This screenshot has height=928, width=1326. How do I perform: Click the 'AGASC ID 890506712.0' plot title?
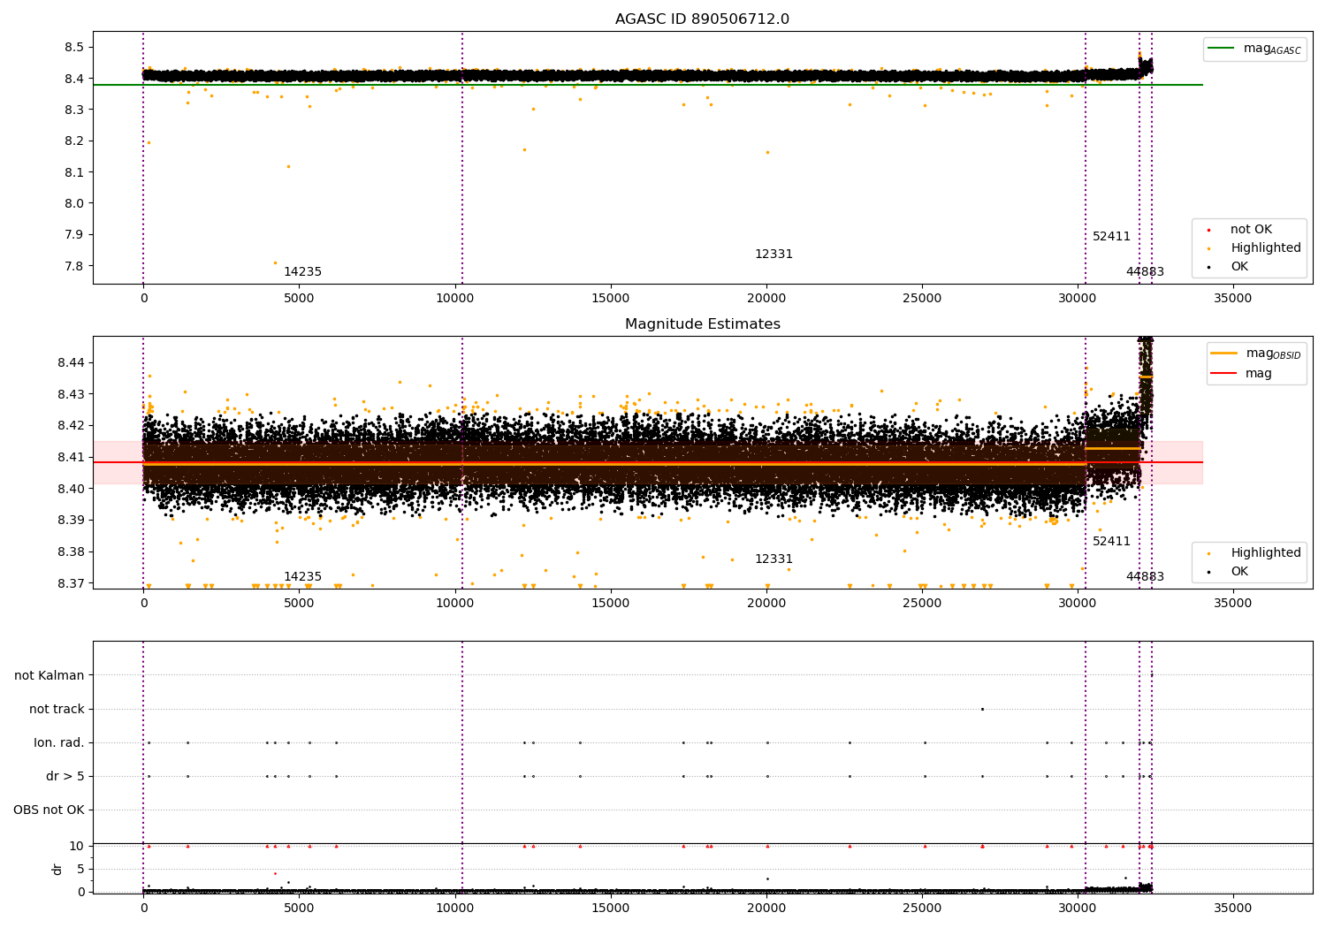(x=702, y=19)
